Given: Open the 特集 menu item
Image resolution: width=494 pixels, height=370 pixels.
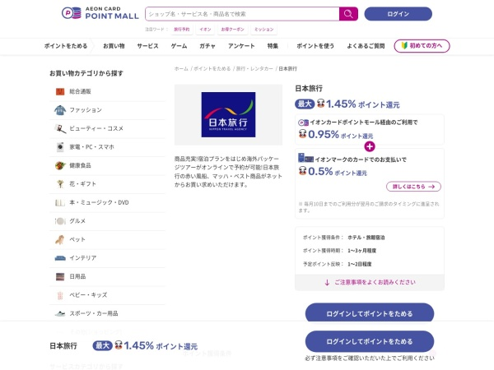Looking at the screenshot, I should [273, 46].
